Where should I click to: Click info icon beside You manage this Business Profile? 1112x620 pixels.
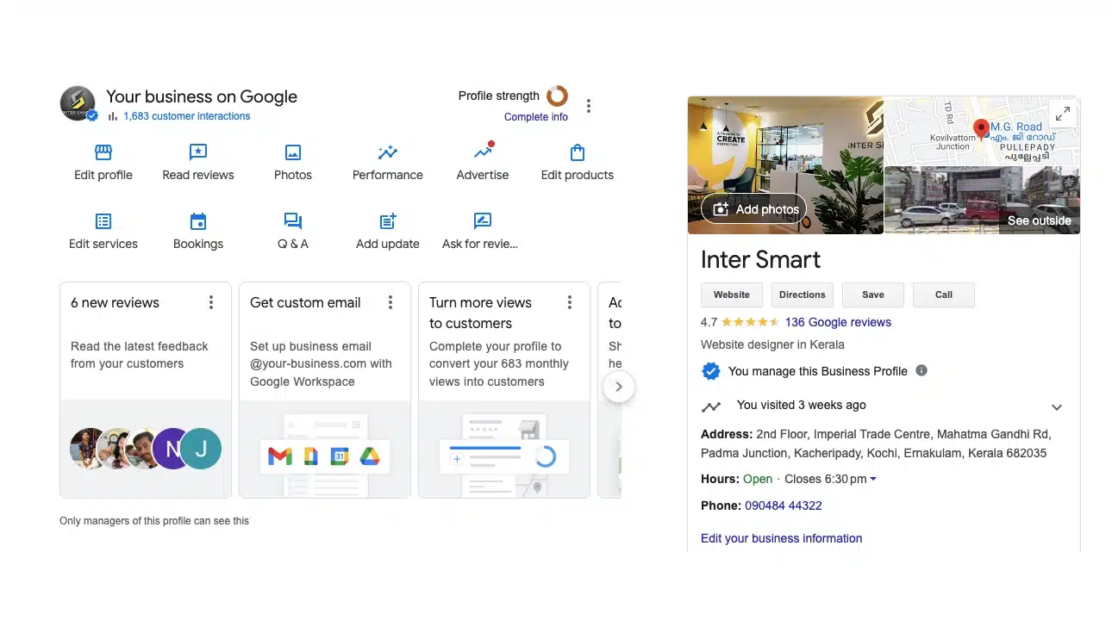click(x=921, y=371)
